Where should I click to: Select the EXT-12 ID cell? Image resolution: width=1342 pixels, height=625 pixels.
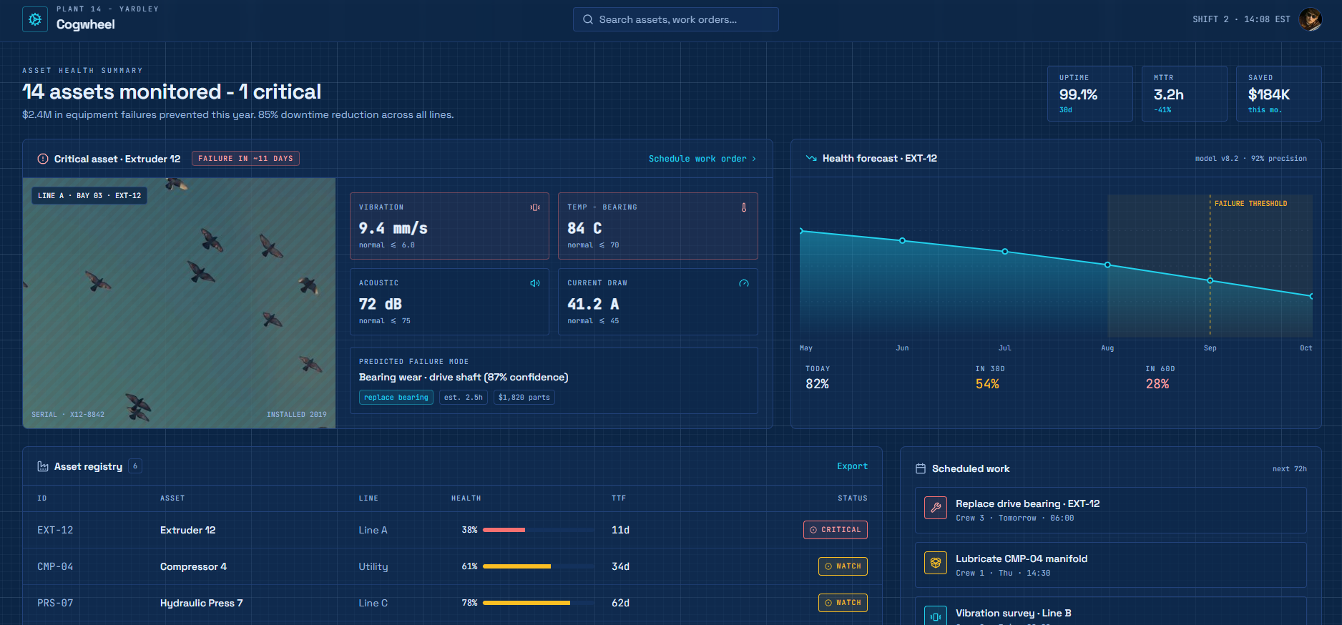55,530
